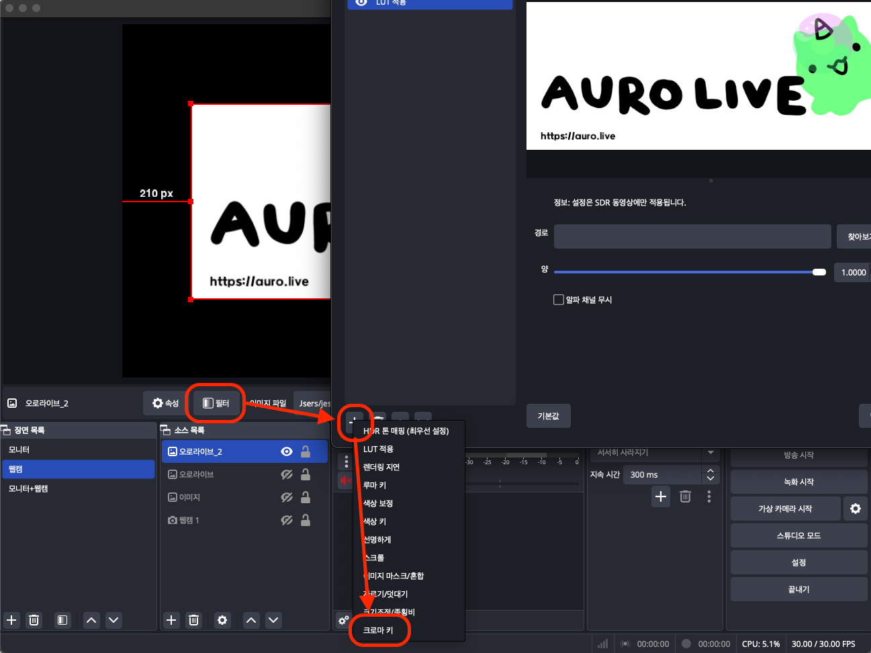Toggle the lock on 이미지 source
This screenshot has height=653, width=871.
[306, 497]
